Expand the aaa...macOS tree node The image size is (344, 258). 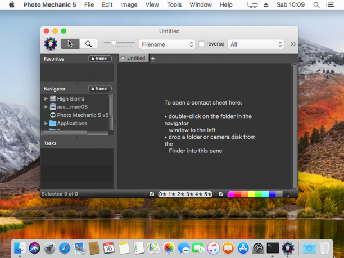[46, 107]
